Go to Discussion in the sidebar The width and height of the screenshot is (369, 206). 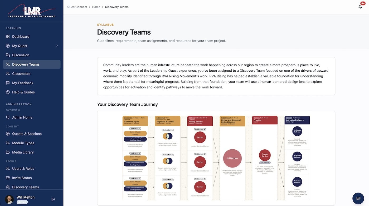[32, 55]
